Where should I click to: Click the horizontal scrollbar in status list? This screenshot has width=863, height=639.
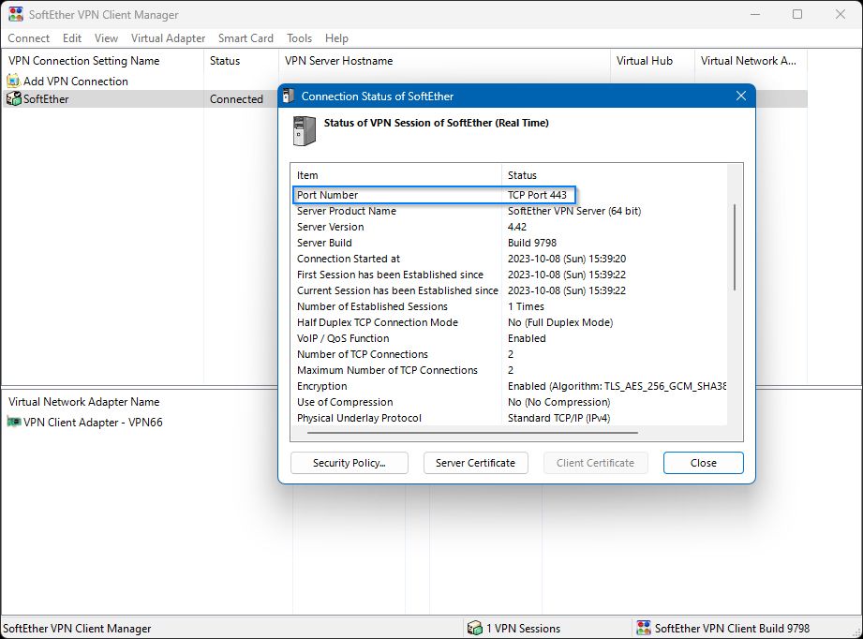472,433
